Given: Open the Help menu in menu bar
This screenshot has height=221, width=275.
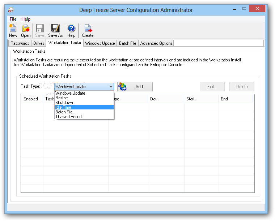Looking at the screenshot, I should [x=26, y=19].
